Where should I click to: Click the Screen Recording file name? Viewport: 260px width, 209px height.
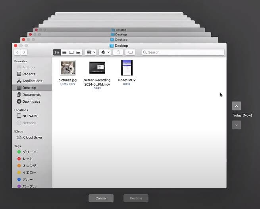pos(97,82)
